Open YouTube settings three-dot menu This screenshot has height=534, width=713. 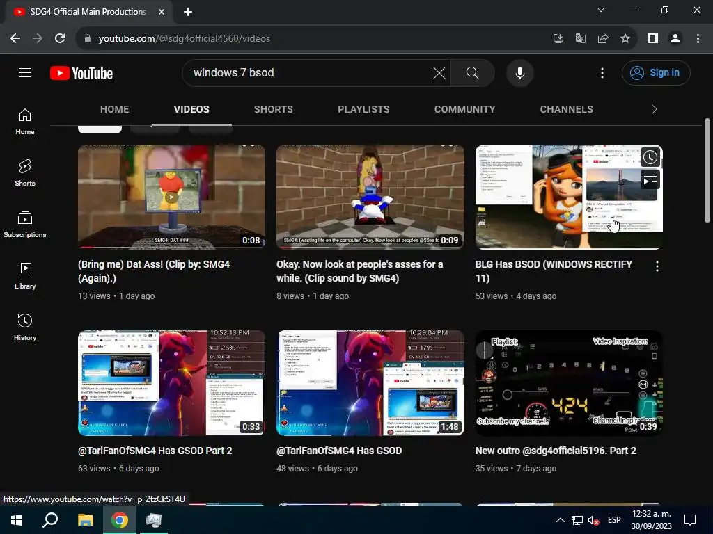pyautogui.click(x=602, y=72)
